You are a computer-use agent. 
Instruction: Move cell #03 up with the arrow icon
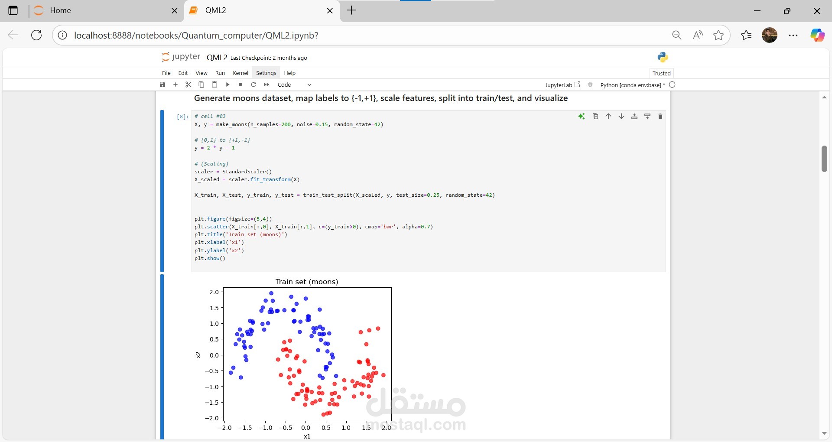[x=608, y=116]
